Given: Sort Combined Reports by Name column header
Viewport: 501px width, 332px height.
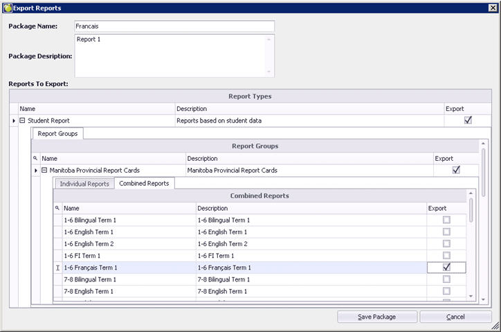Looking at the screenshot, I should [128, 208].
